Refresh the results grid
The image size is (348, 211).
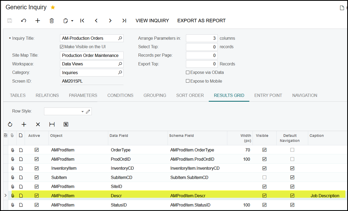point(10,124)
